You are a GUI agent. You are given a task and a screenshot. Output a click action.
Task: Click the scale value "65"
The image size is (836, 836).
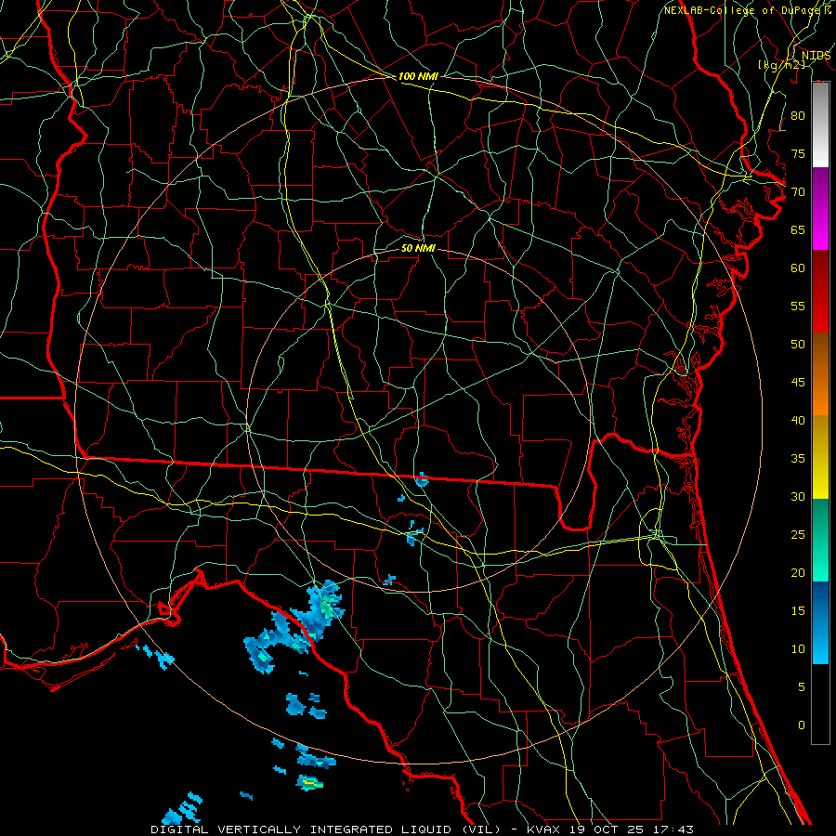(x=798, y=230)
